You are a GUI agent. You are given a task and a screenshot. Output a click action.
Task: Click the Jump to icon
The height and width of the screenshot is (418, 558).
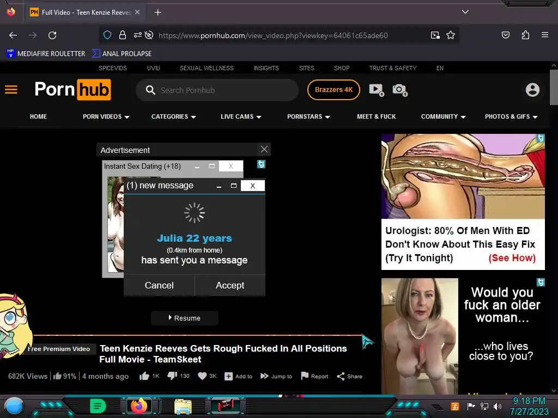coord(264,376)
